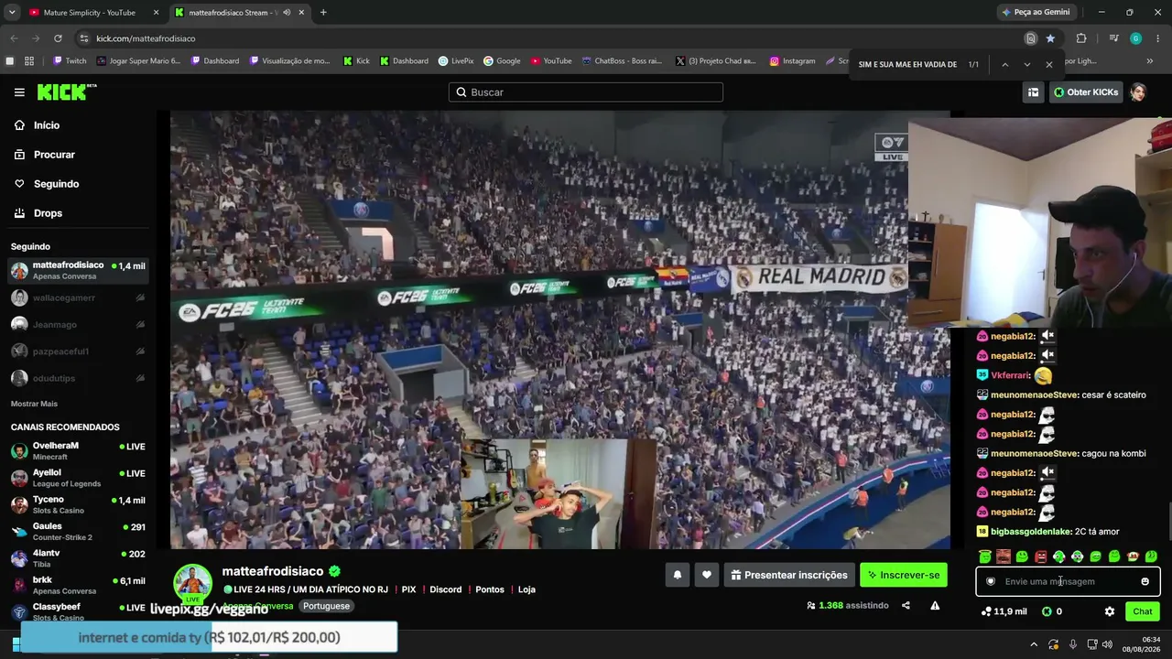
Task: Open a new browser tab
Action: [x=323, y=13]
